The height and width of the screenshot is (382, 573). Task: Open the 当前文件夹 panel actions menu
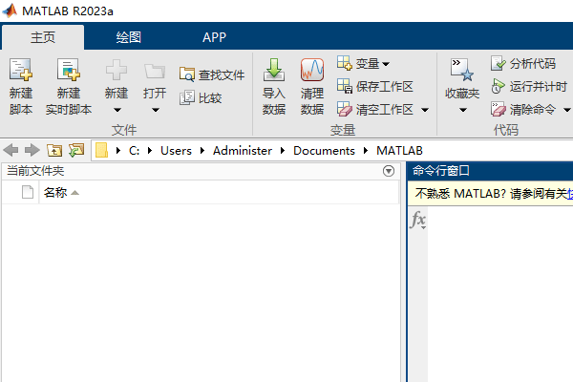tap(389, 171)
